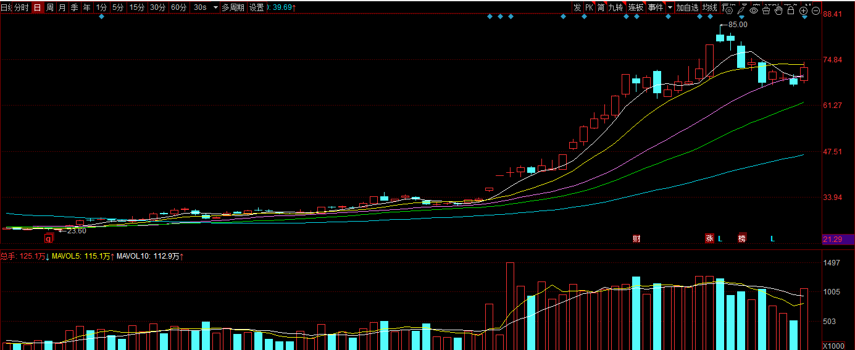
Task: Open the toolbox icon
Action: click(766, 10)
